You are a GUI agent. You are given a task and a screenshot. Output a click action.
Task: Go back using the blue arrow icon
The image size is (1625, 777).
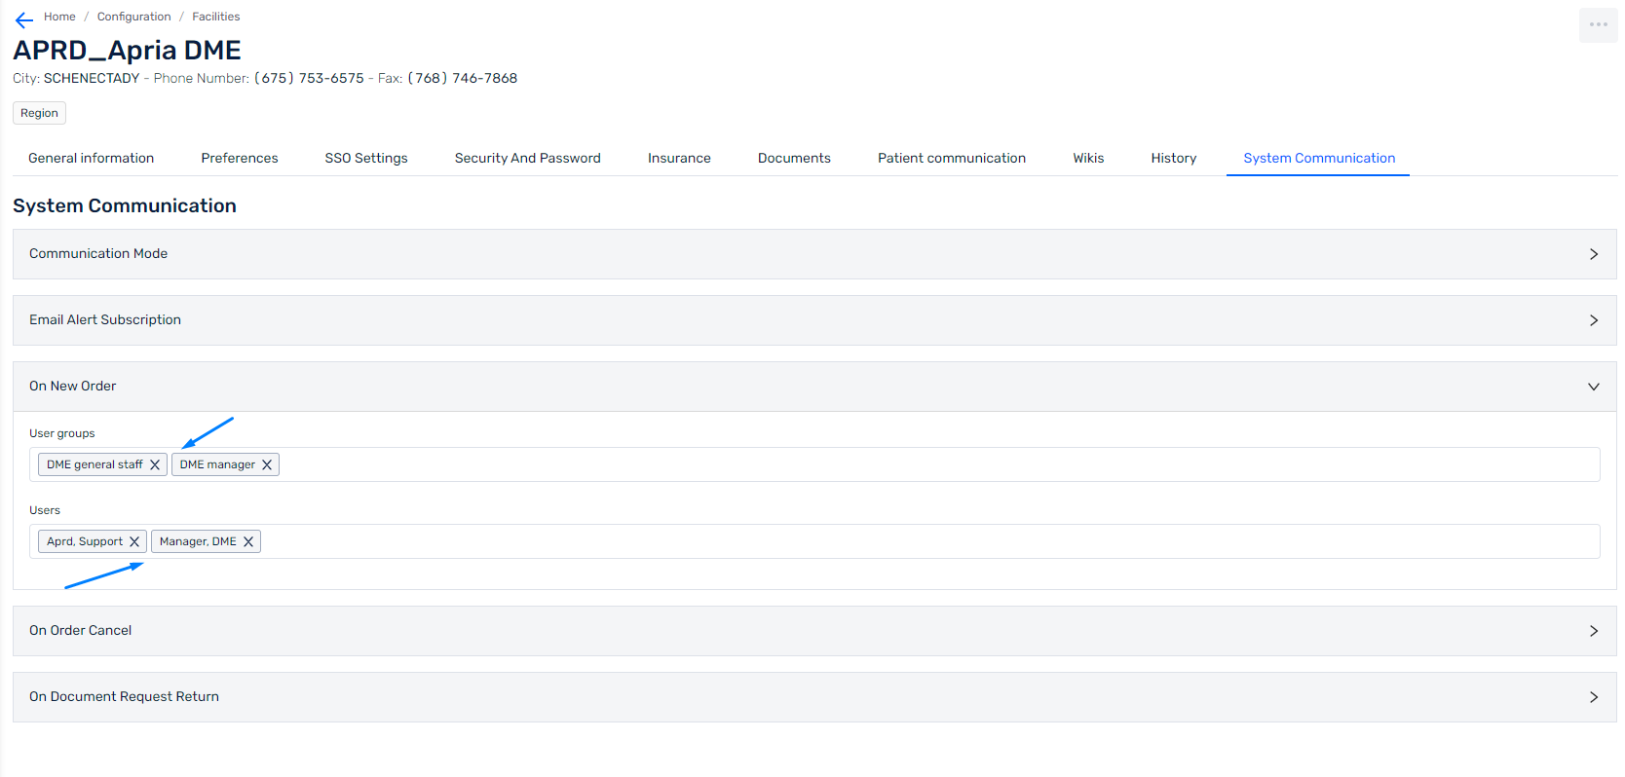tap(24, 19)
